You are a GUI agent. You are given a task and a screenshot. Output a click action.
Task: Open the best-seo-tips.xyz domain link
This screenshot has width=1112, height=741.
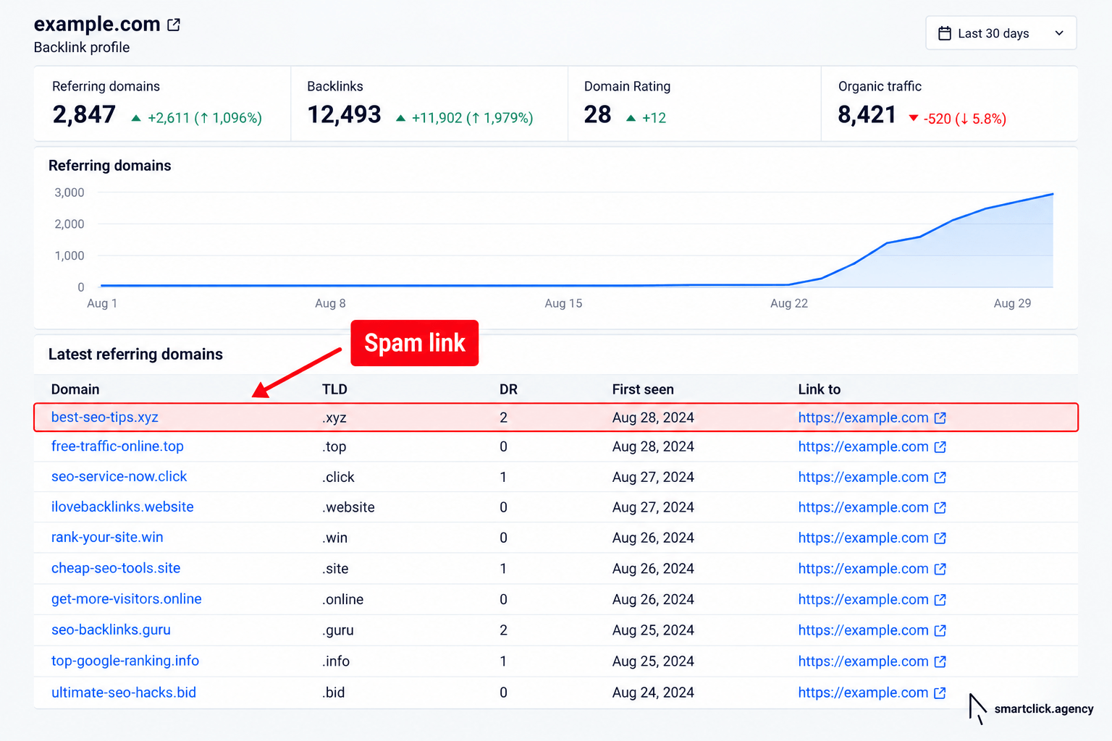point(105,417)
